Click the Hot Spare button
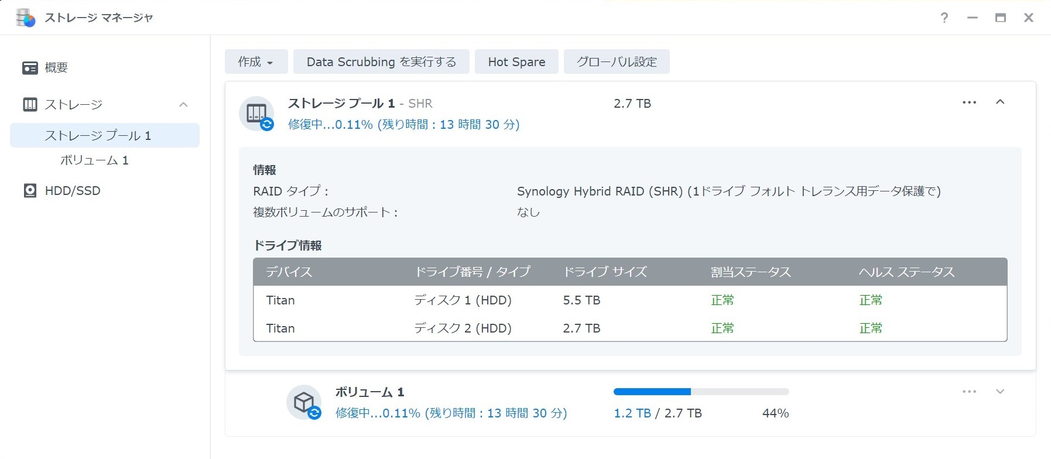The height and width of the screenshot is (459, 1051). click(516, 62)
